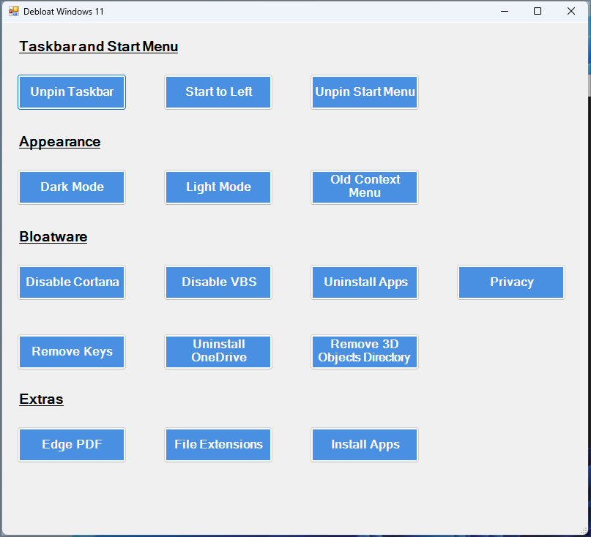Disable Cortana
Screen dimensions: 591x537
point(71,282)
